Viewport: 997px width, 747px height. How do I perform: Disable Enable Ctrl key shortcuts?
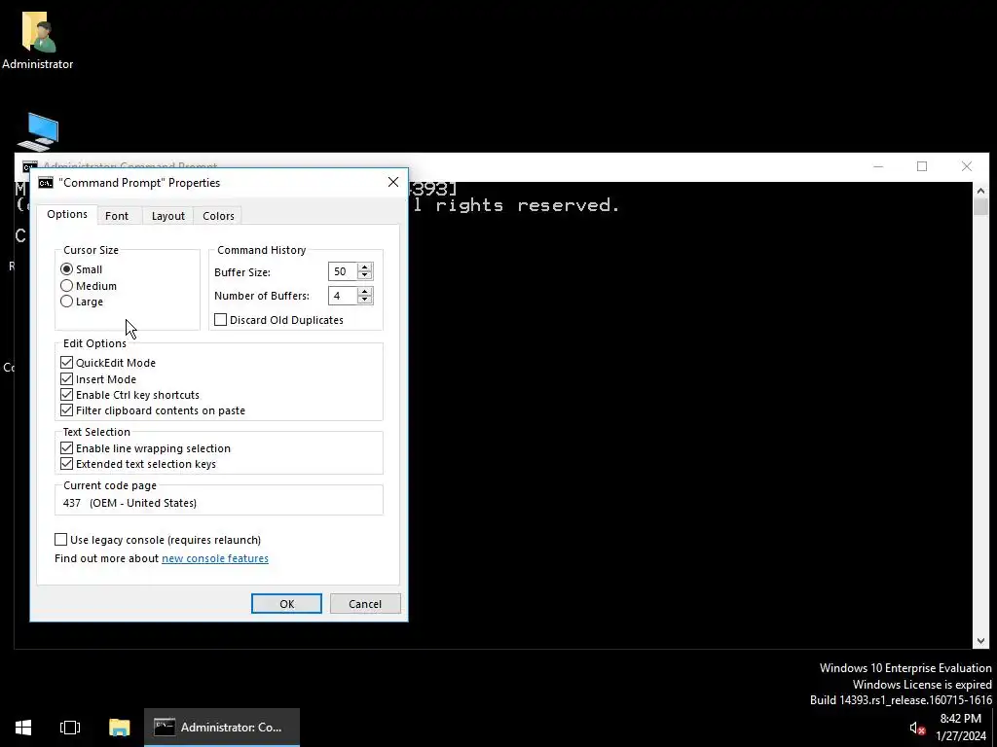[x=67, y=395]
